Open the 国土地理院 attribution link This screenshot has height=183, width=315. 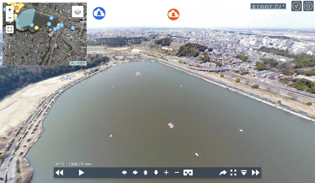78,63
